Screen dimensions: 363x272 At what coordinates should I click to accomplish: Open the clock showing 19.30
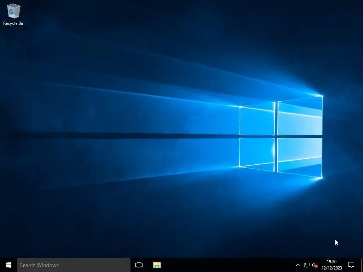(332, 265)
